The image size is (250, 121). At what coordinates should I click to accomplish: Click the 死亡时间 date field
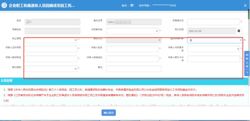[x=211, y=31]
